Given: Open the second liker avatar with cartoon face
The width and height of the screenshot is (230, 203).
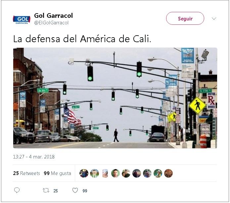Looking at the screenshot, I should (x=94, y=173).
